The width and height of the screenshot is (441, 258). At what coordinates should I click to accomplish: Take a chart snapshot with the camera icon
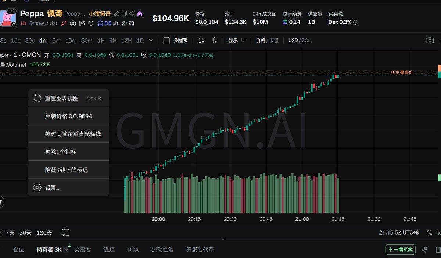[x=430, y=40]
